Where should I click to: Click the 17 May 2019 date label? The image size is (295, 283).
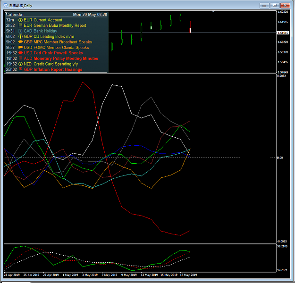point(188,275)
